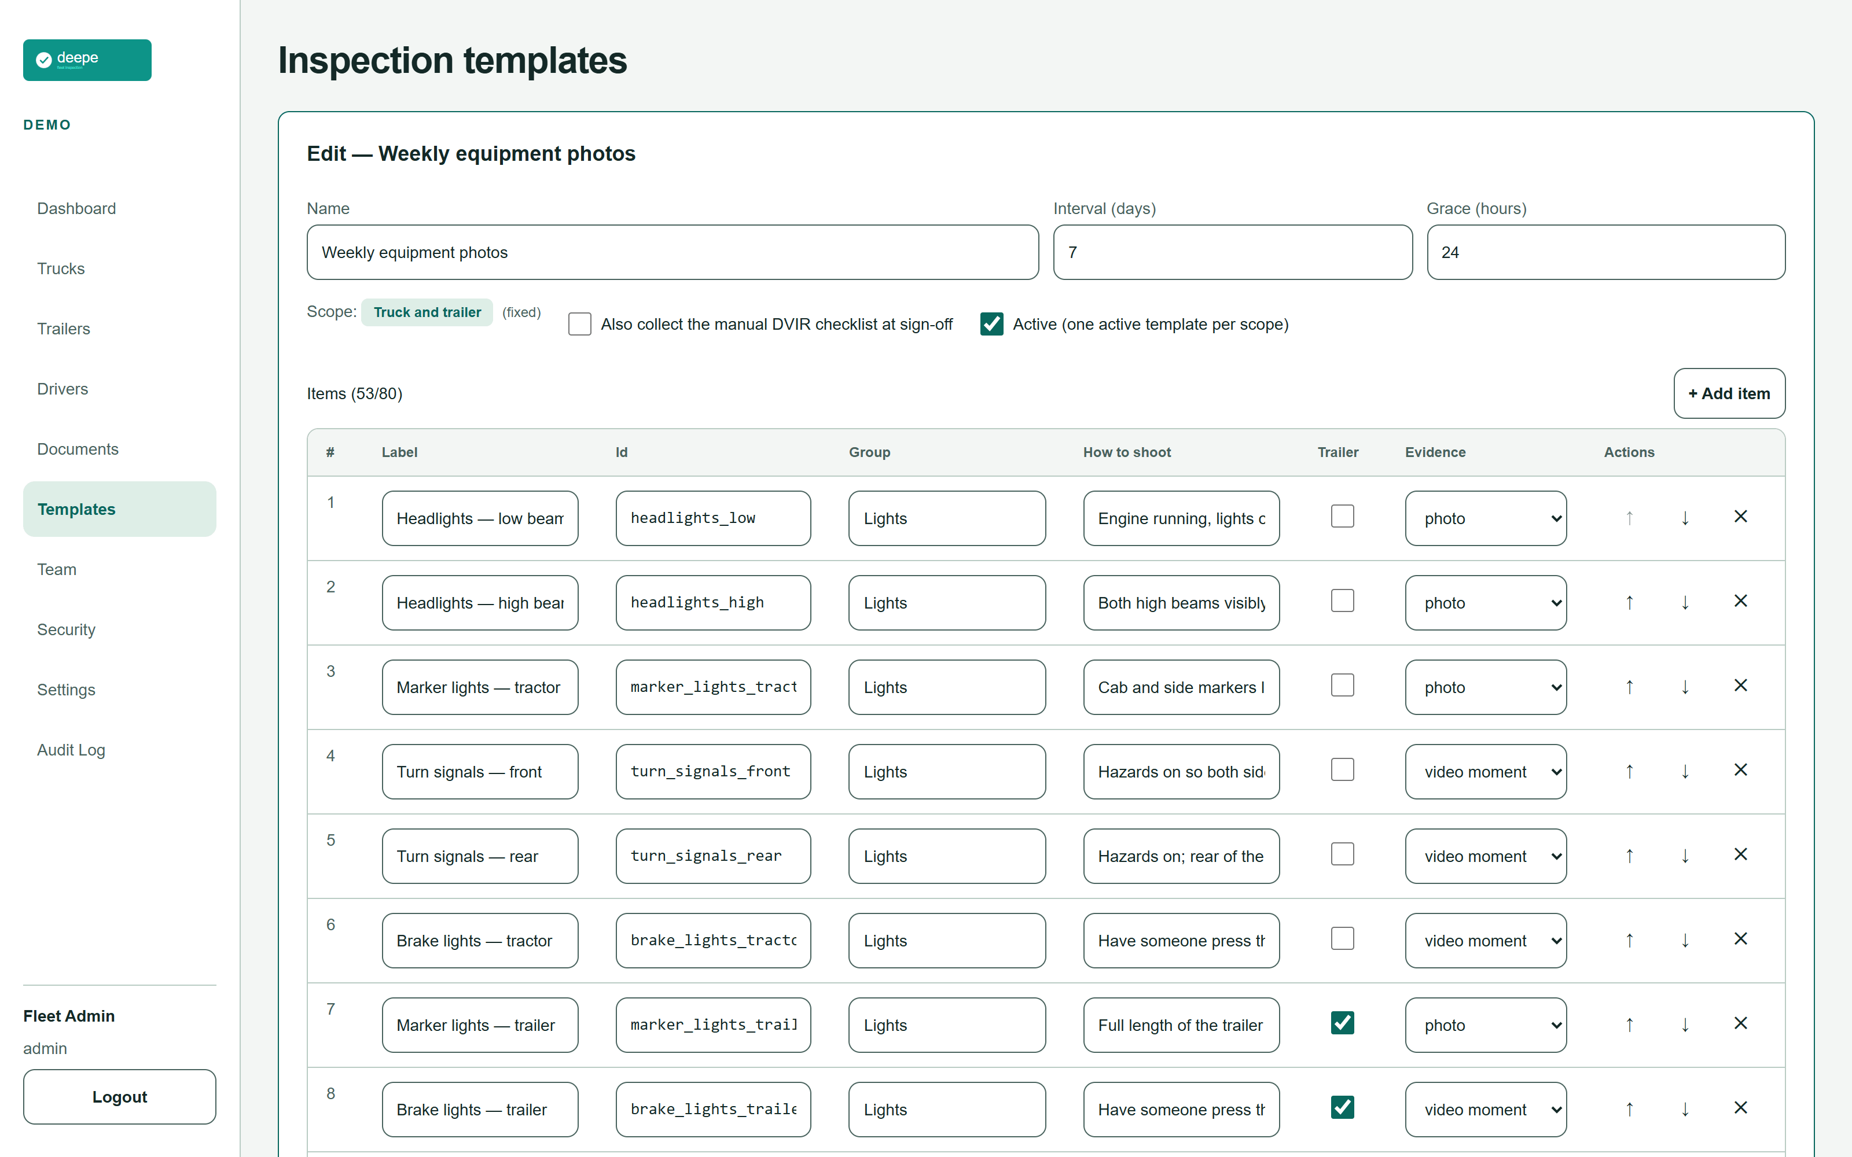Remove Brake lights trailer item
1852x1157 pixels.
(x=1740, y=1107)
